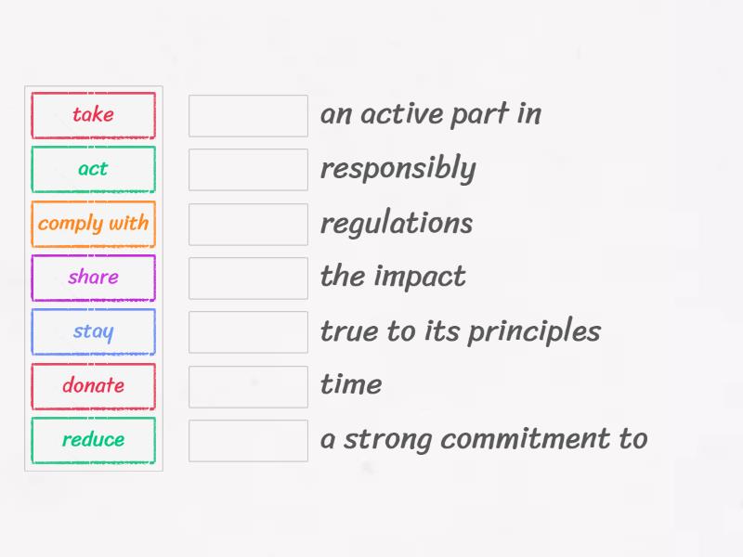Click the phrase "regulations"
This screenshot has height=557, width=743.
(x=397, y=224)
